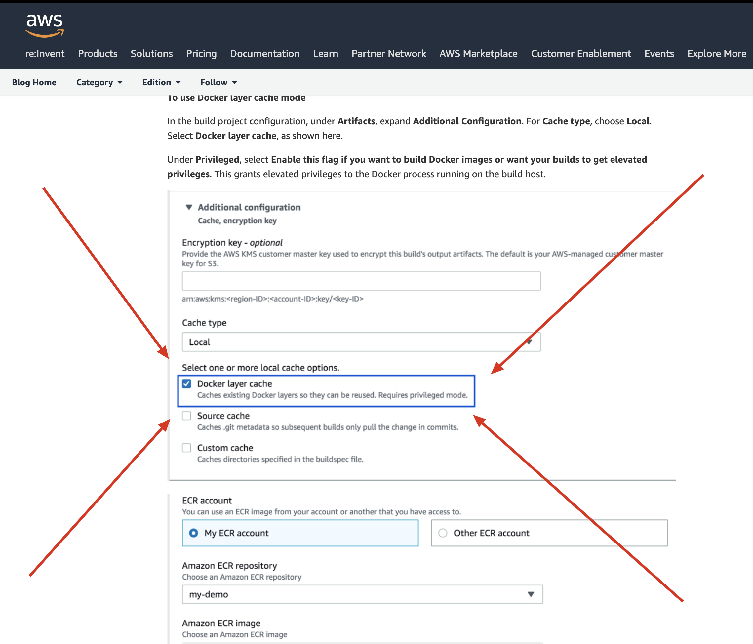Viewport: 753px width, 644px height.
Task: Open the Edition dropdown menu
Action: coord(161,83)
